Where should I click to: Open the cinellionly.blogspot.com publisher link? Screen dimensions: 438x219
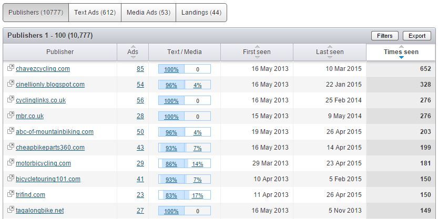[x=50, y=85]
